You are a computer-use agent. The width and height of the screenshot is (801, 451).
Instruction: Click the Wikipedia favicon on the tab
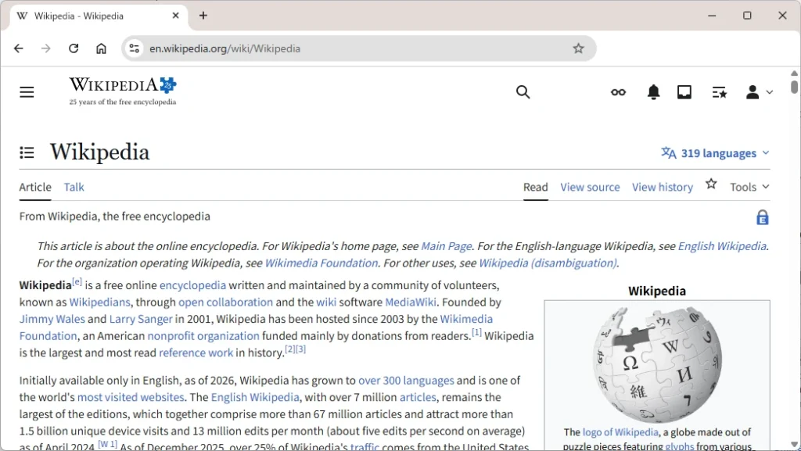22,16
